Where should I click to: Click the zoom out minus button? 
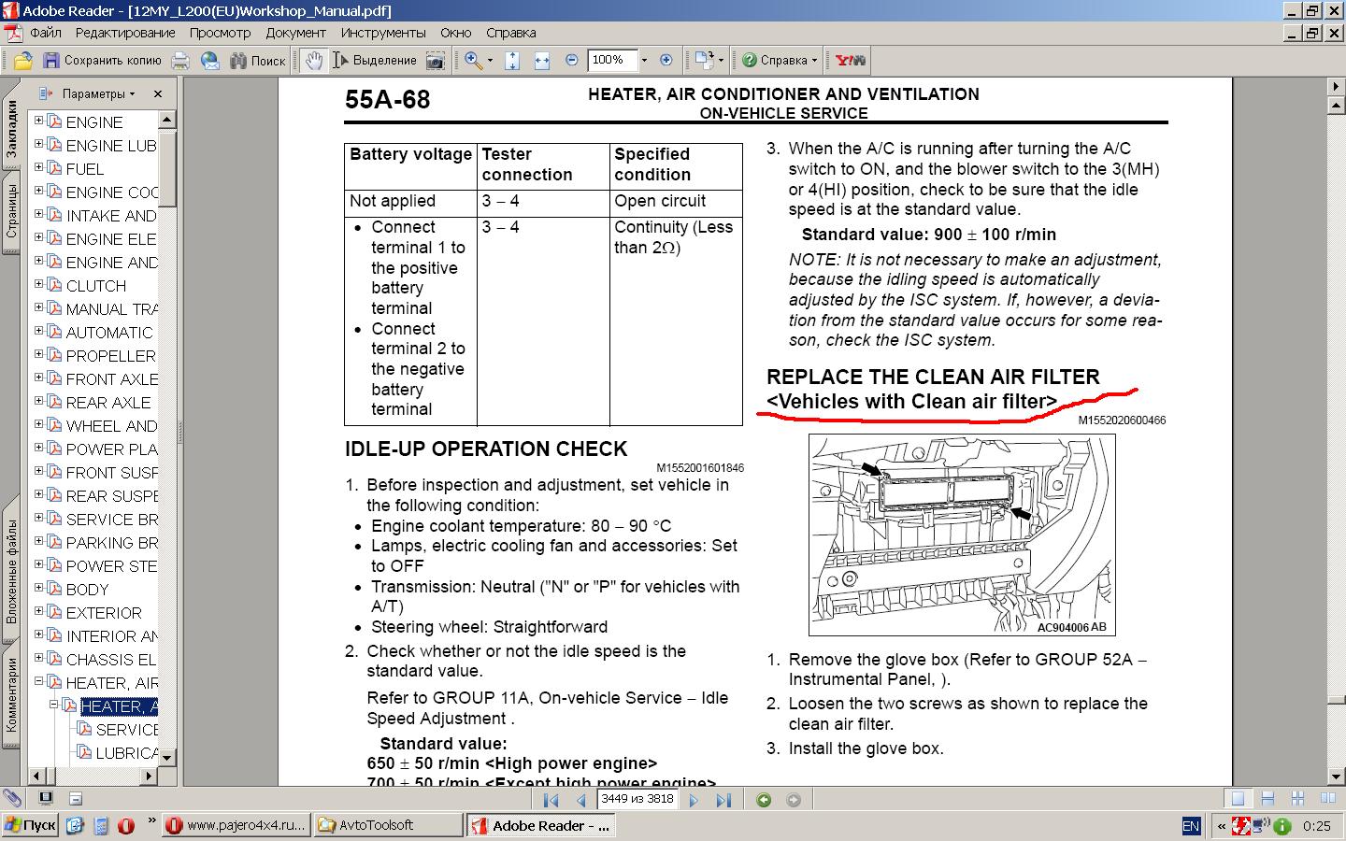(572, 61)
